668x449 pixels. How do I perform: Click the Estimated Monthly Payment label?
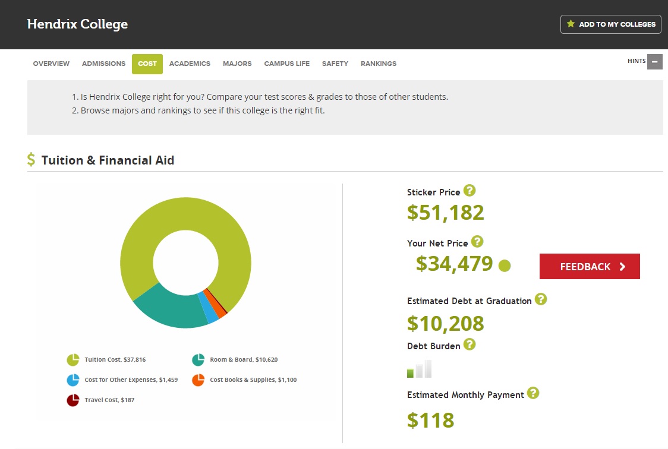(x=465, y=394)
